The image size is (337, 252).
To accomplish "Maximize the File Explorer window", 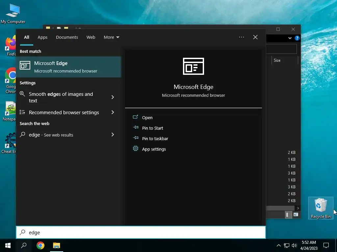I will 278,29.
